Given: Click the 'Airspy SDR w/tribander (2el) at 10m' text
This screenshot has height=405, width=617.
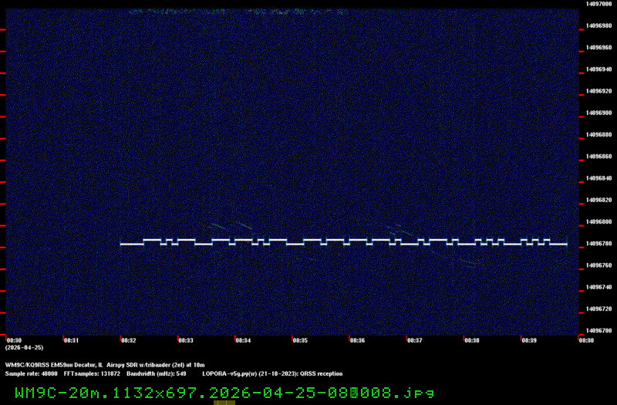Looking at the screenshot, I should pyautogui.click(x=156, y=365).
